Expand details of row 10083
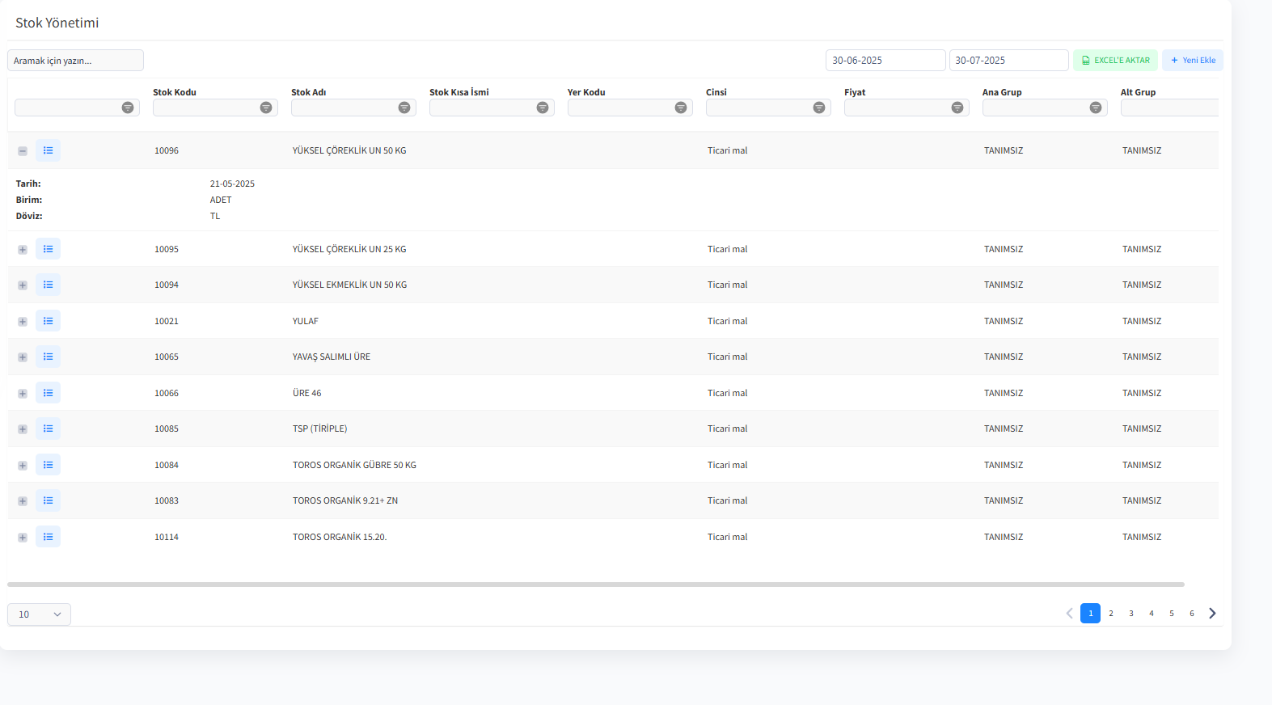The height and width of the screenshot is (705, 1272). [23, 501]
